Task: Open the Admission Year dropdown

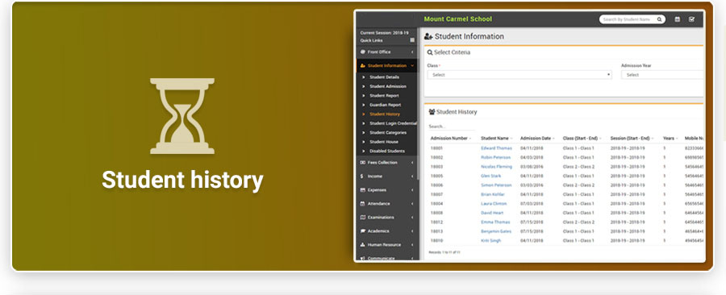Action: [x=662, y=75]
